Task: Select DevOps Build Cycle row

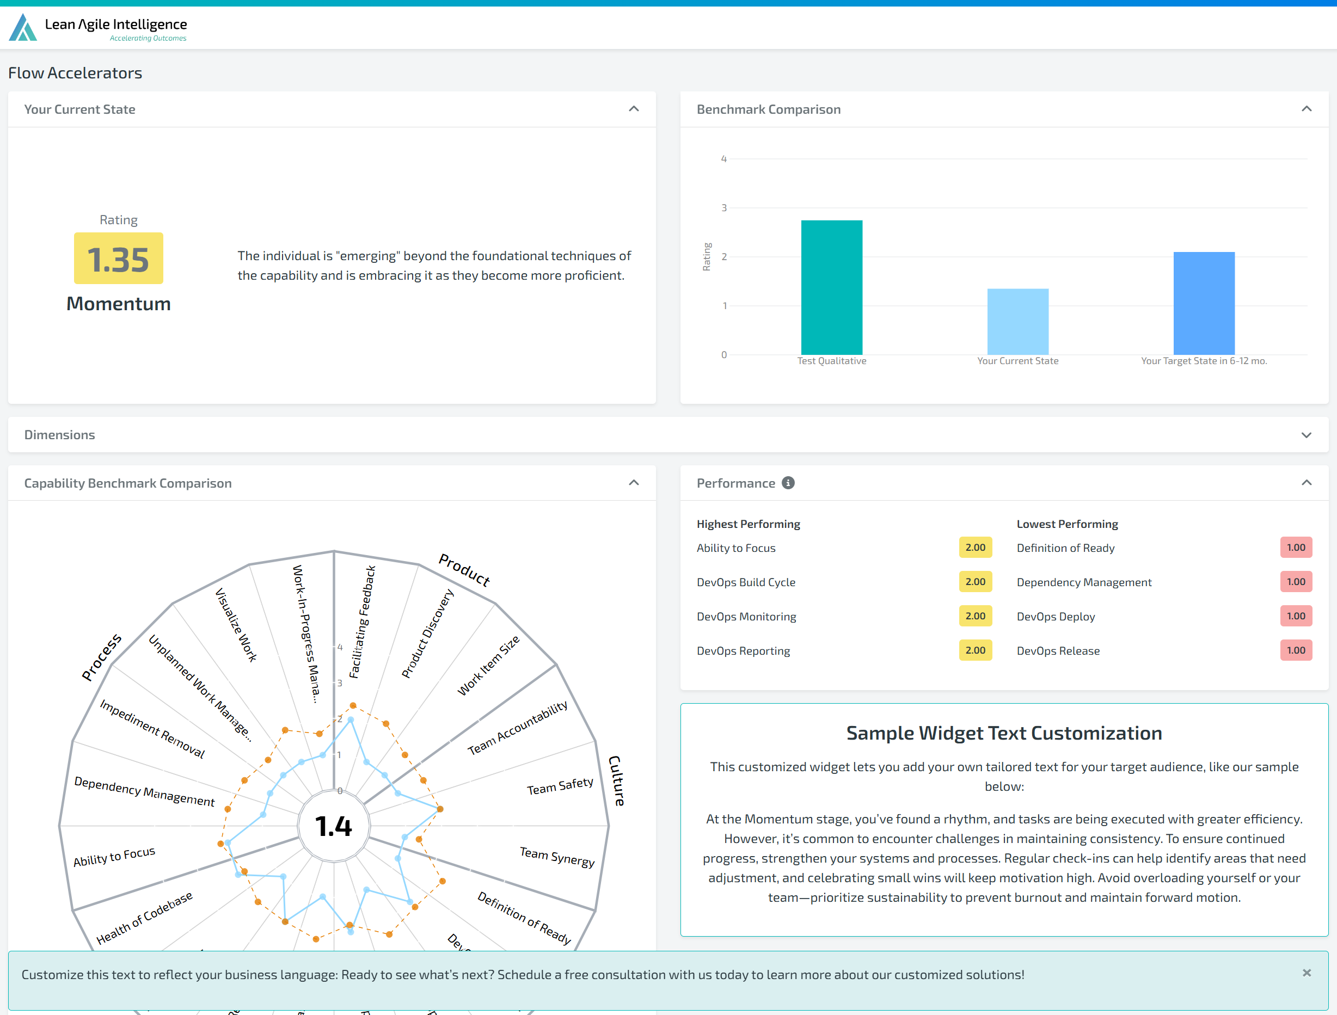Action: click(x=746, y=582)
